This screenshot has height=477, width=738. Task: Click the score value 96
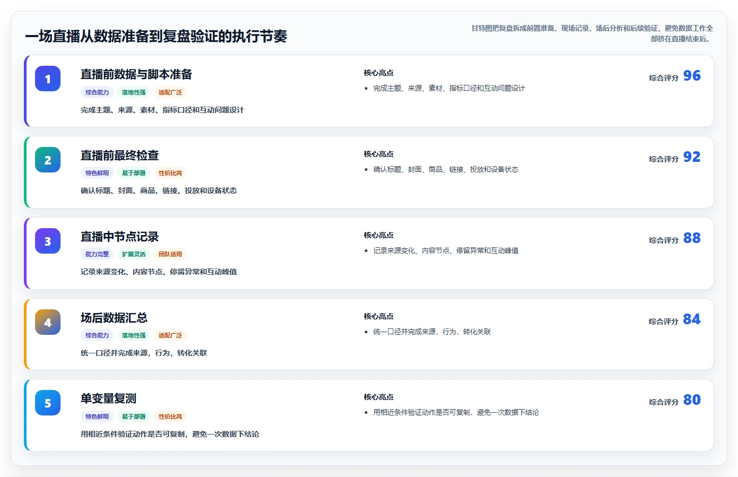pos(692,76)
